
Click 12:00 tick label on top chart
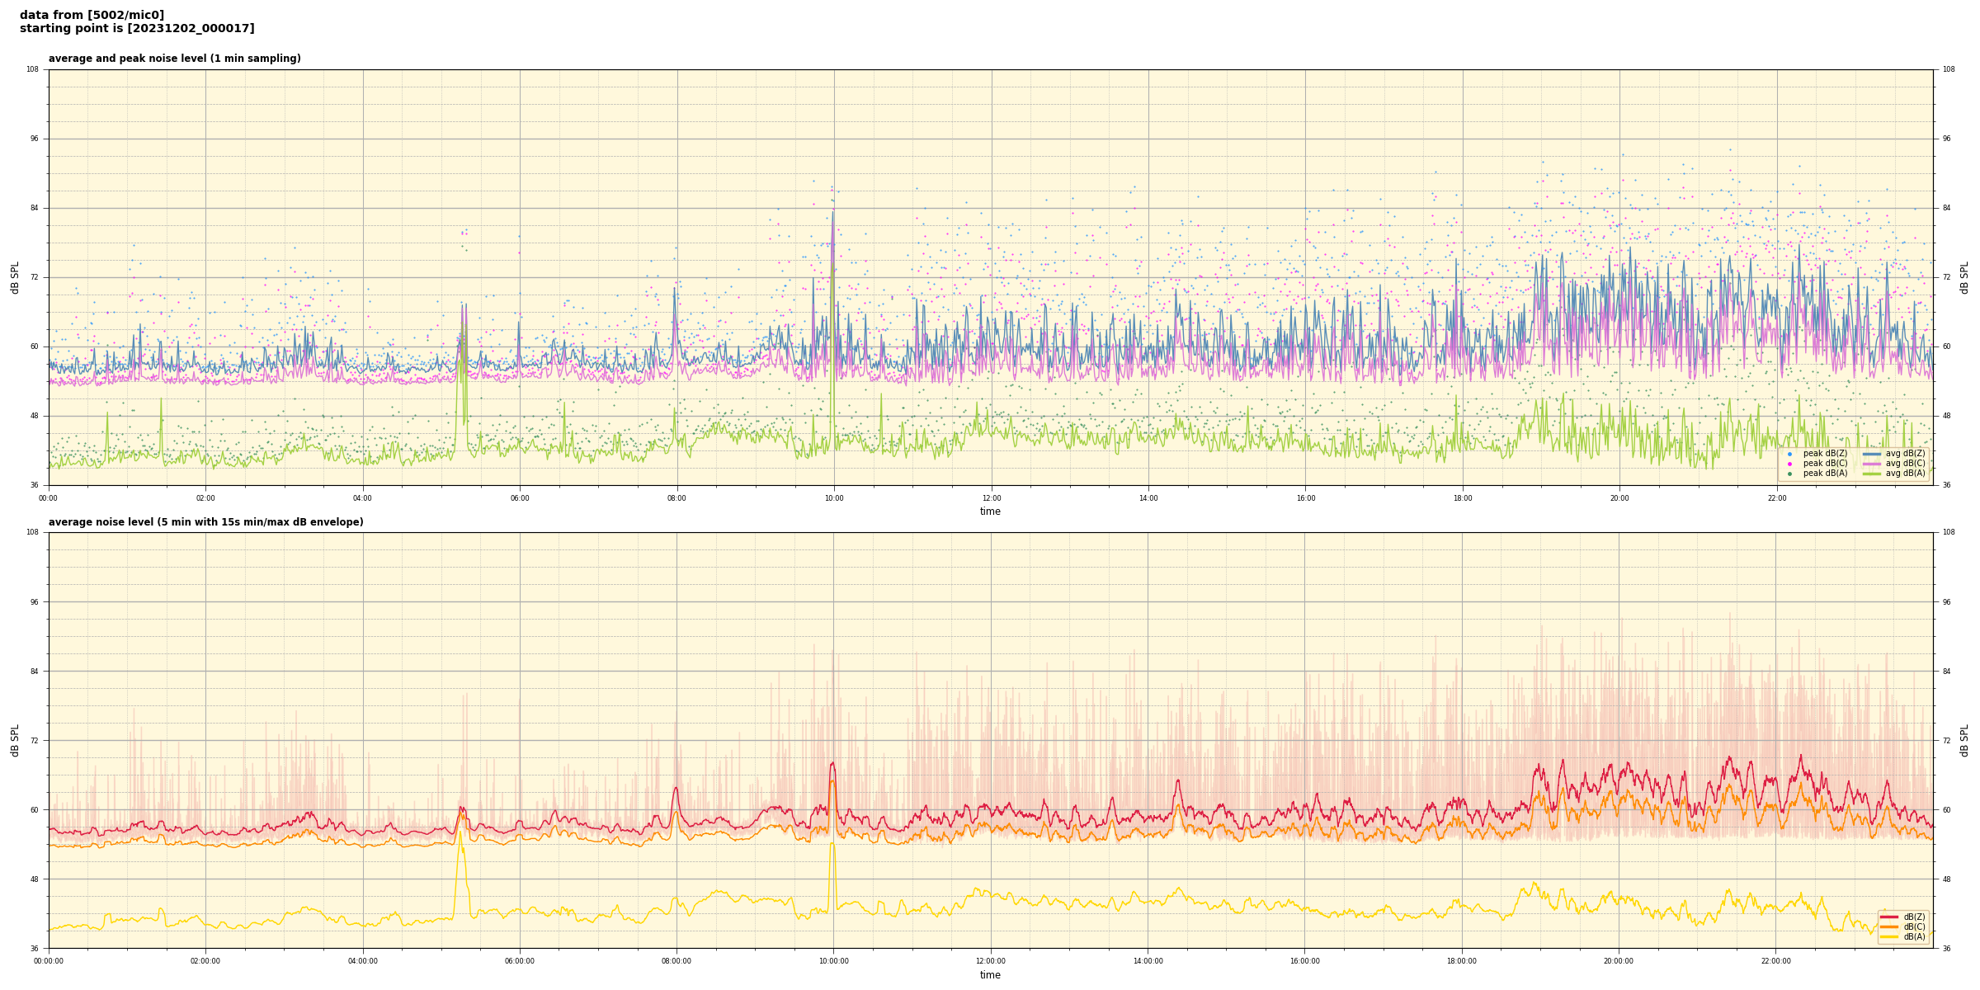click(x=991, y=498)
